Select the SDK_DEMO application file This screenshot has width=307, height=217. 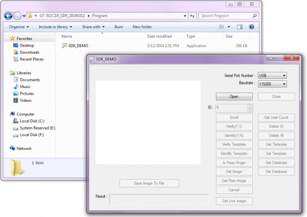point(78,46)
